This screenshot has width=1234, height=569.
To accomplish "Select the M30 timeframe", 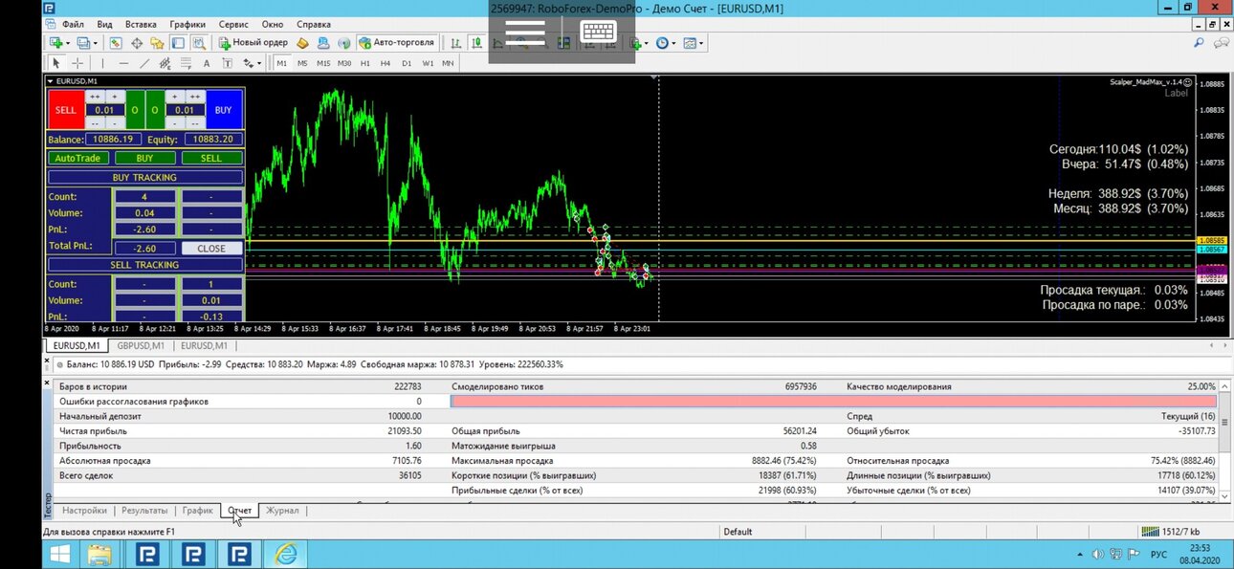I will [343, 63].
